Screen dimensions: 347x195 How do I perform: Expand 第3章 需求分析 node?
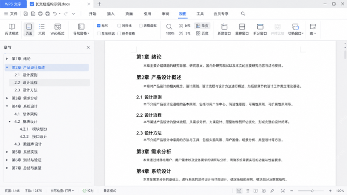click(7, 98)
